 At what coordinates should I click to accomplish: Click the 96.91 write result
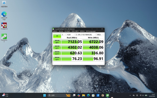tap(93, 59)
